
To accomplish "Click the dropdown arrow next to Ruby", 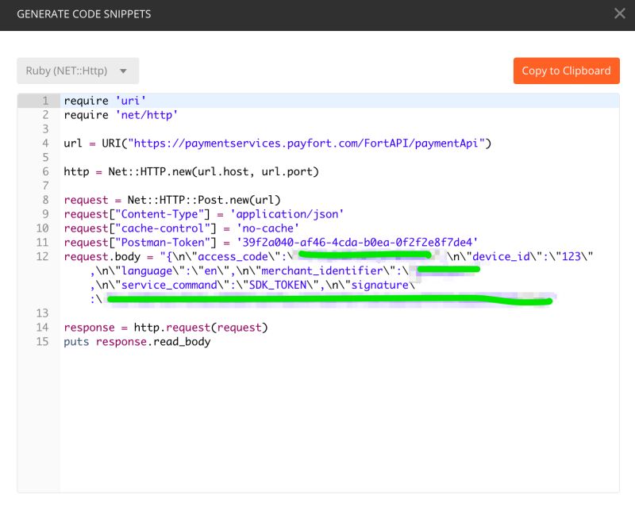I will (x=122, y=71).
